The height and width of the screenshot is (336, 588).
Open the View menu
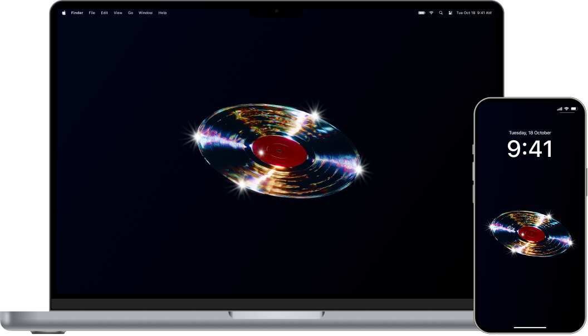tap(117, 12)
